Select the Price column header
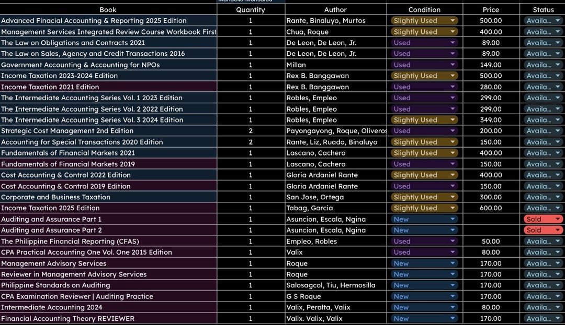The width and height of the screenshot is (565, 325). pyautogui.click(x=491, y=10)
